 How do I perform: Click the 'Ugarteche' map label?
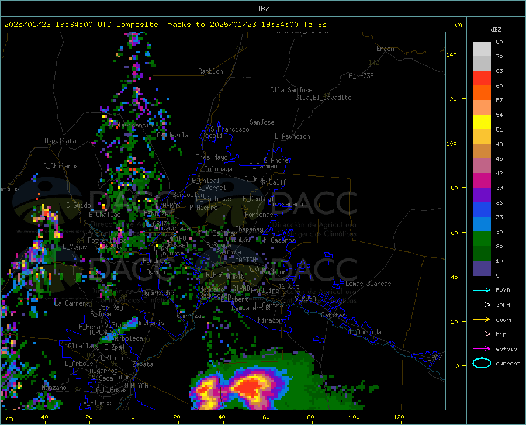coord(158,292)
